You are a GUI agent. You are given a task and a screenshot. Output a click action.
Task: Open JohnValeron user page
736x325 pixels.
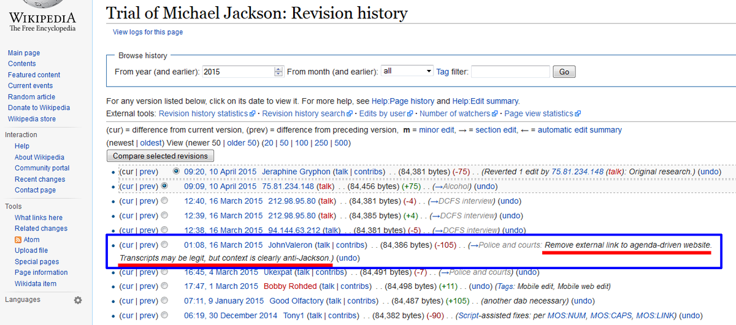tap(290, 245)
